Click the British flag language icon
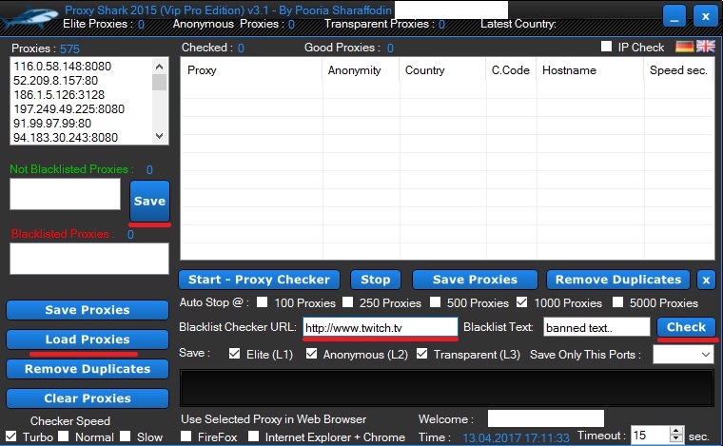 705,46
